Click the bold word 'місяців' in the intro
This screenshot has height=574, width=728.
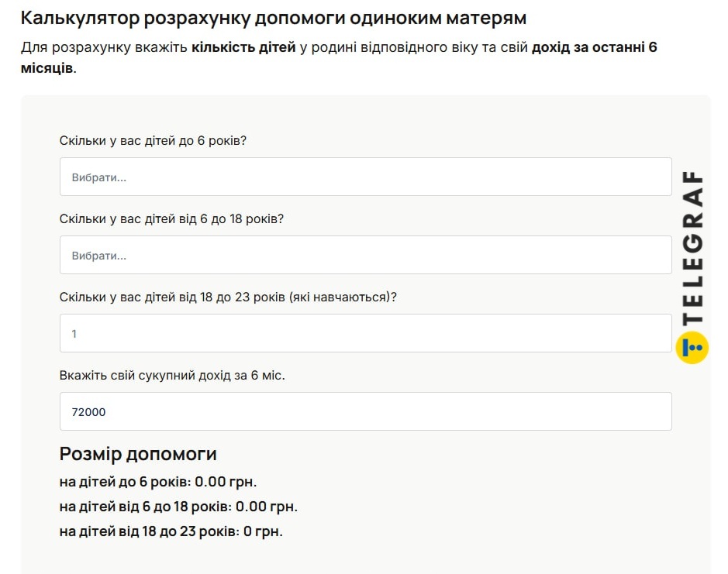point(47,68)
